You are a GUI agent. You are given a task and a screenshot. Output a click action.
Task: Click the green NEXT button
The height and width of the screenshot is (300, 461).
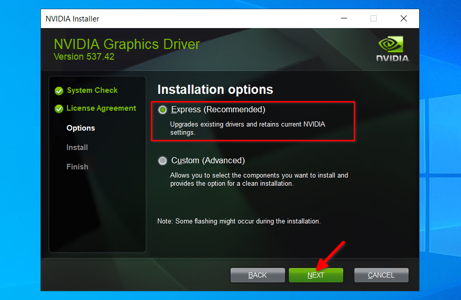pyautogui.click(x=316, y=275)
